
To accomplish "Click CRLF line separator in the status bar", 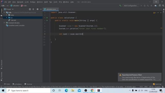I will click(146, 87).
